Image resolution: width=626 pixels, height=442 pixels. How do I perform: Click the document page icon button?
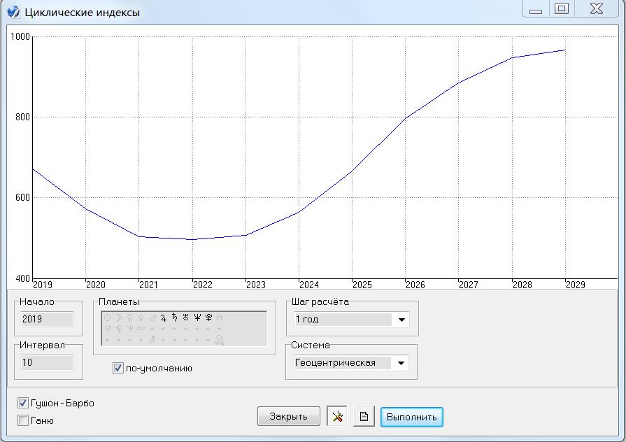364,417
